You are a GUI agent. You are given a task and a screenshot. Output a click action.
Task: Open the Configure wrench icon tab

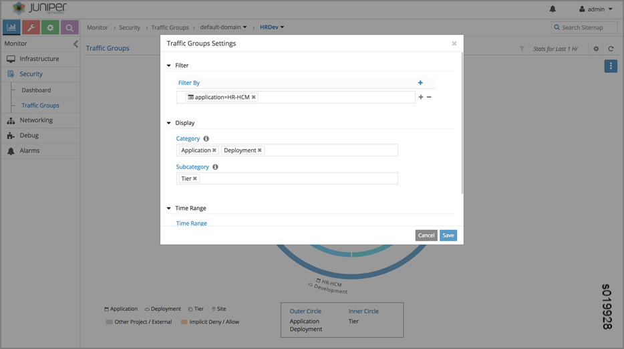pyautogui.click(x=31, y=27)
